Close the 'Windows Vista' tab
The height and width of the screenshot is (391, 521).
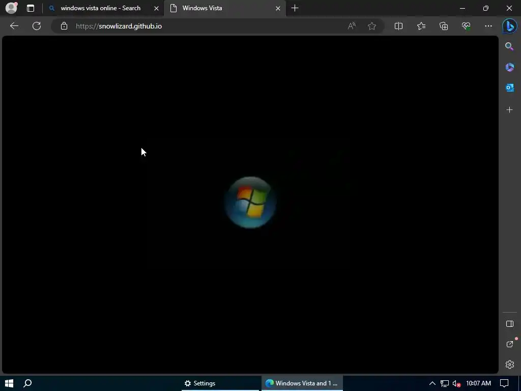click(x=278, y=8)
